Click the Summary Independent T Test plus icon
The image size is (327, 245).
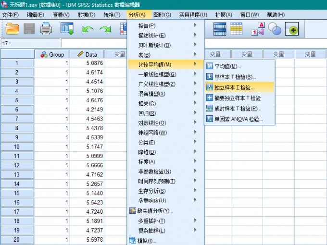point(209,98)
